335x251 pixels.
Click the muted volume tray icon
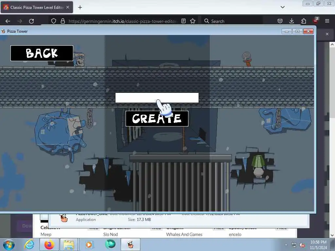click(x=302, y=245)
